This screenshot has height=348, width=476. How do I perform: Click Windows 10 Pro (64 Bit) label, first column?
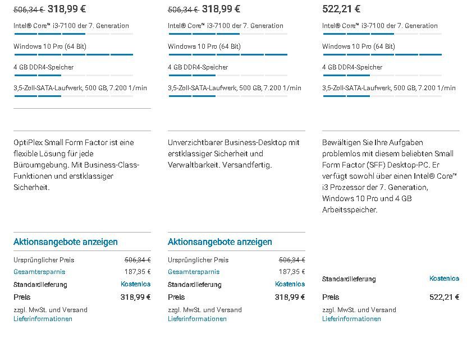(50, 47)
